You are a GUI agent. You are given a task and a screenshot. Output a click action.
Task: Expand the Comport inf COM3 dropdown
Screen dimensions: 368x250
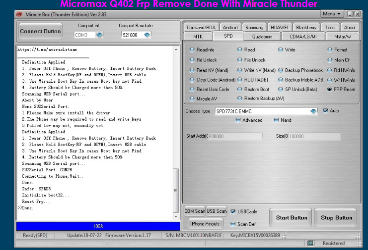99,35
